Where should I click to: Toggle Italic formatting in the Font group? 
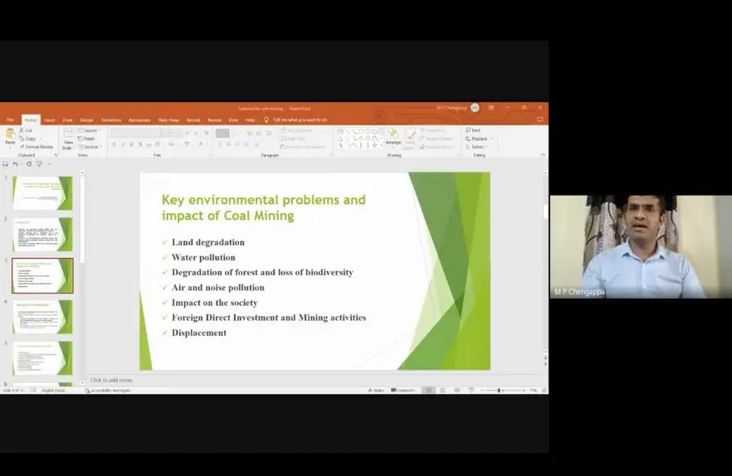click(x=123, y=144)
